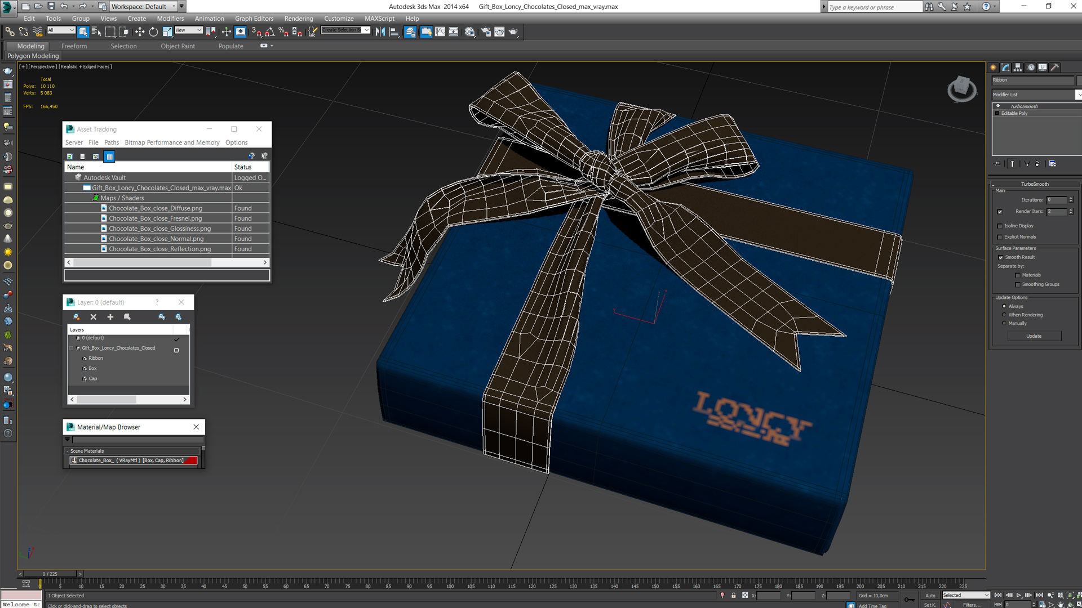The height and width of the screenshot is (608, 1082).
Task: Open the Workspace Default dropdown
Action: click(x=143, y=6)
